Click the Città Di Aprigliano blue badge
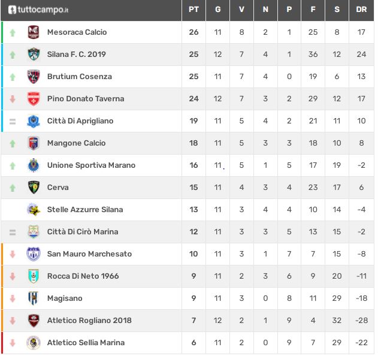Screen dimensions: 378x356 [x=34, y=121]
